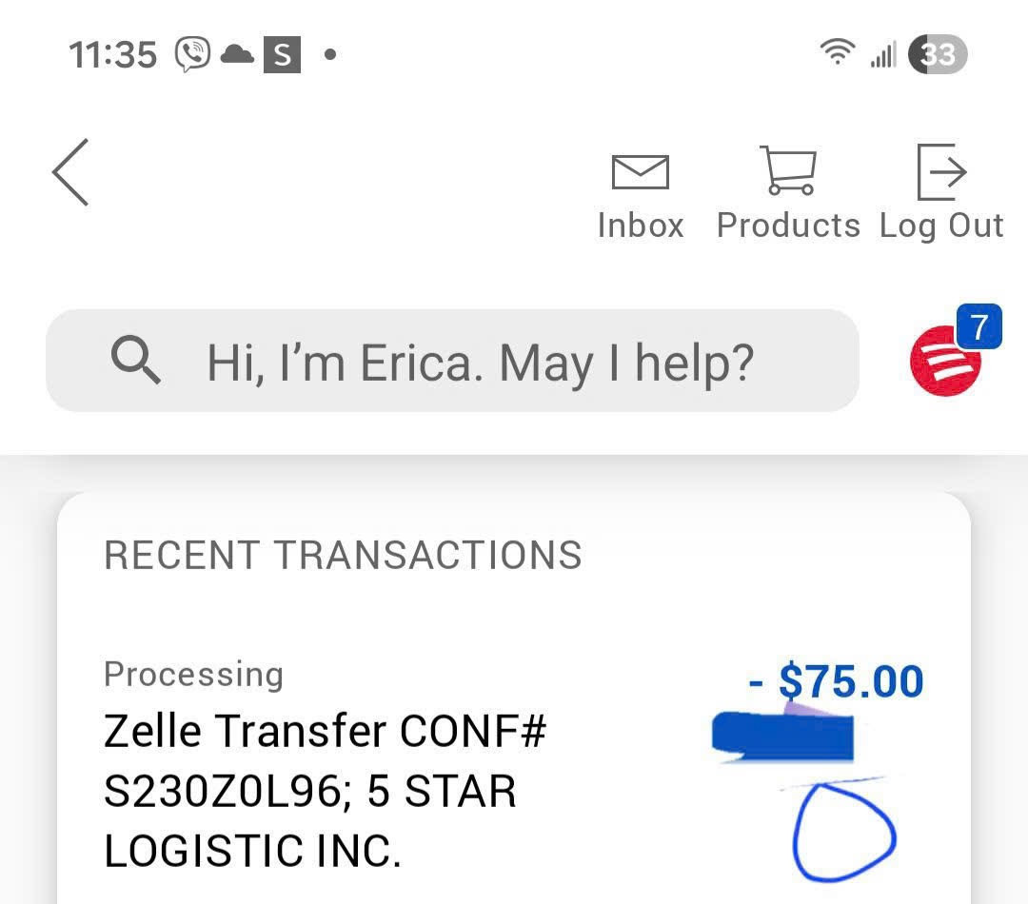Screen dimensions: 1028x904
Task: Tap the cloud status bar icon
Action: tap(237, 55)
